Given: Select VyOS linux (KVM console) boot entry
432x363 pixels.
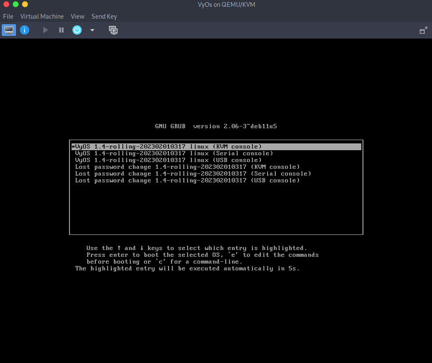Looking at the screenshot, I should [216, 147].
